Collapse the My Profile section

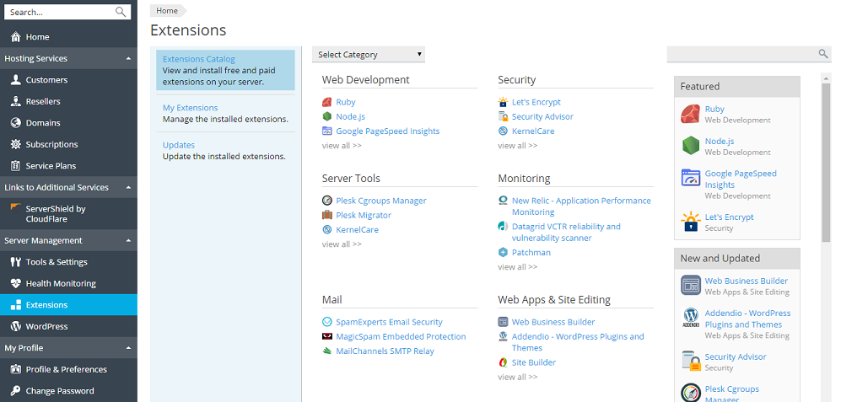click(128, 348)
